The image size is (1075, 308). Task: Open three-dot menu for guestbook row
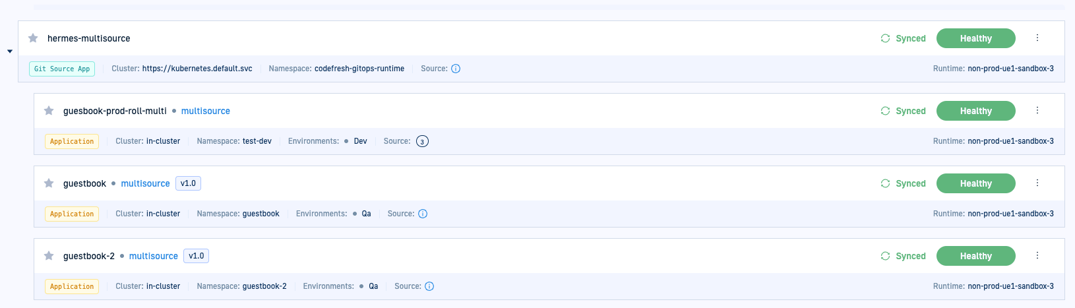pos(1037,183)
